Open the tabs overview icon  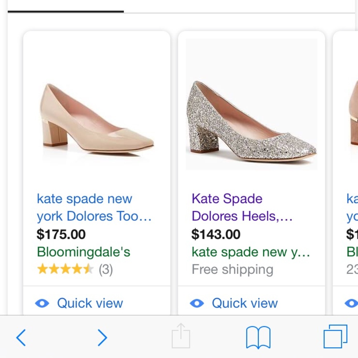(x=335, y=337)
